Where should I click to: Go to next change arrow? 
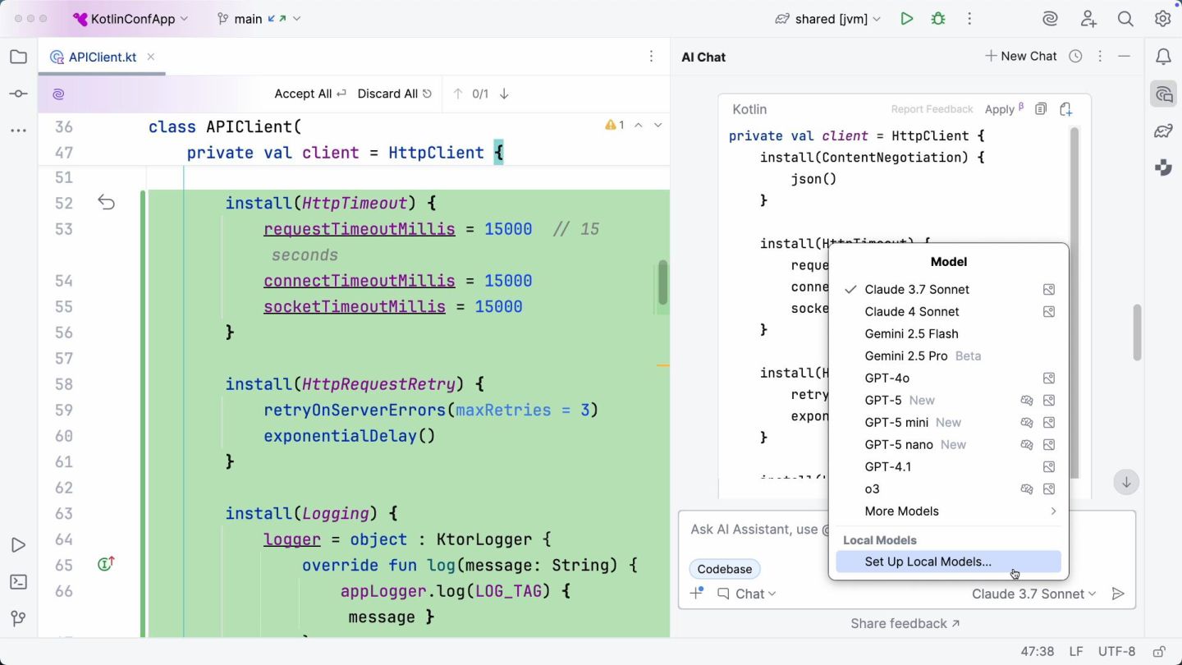(504, 94)
